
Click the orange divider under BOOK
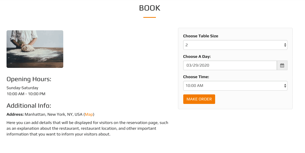pyautogui.click(x=150, y=17)
